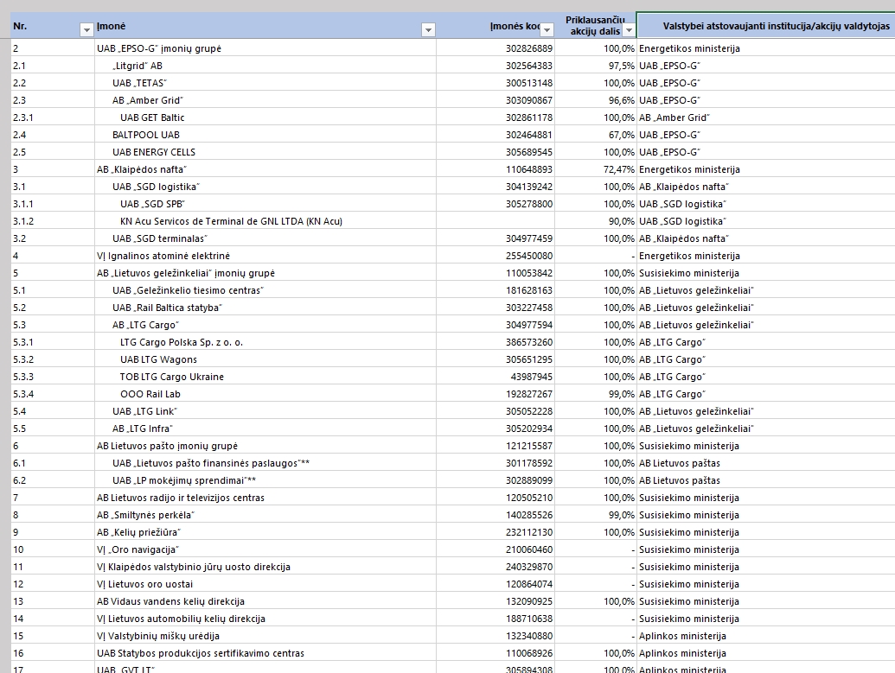Open the Nr. column filter dropdown

tap(86, 30)
